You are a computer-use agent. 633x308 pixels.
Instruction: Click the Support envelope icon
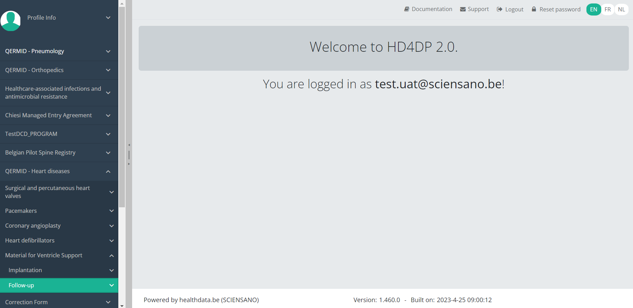tap(463, 9)
